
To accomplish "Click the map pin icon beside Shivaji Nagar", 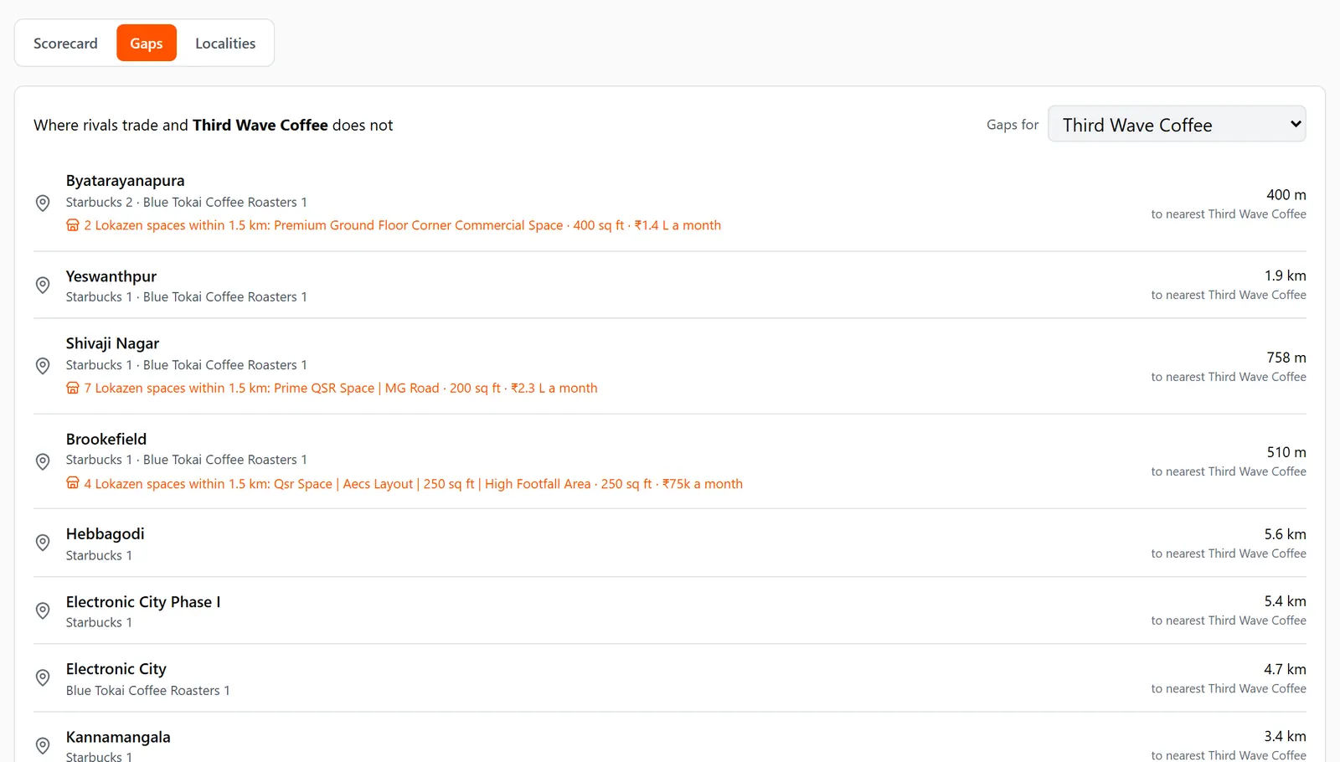I will click(x=43, y=366).
